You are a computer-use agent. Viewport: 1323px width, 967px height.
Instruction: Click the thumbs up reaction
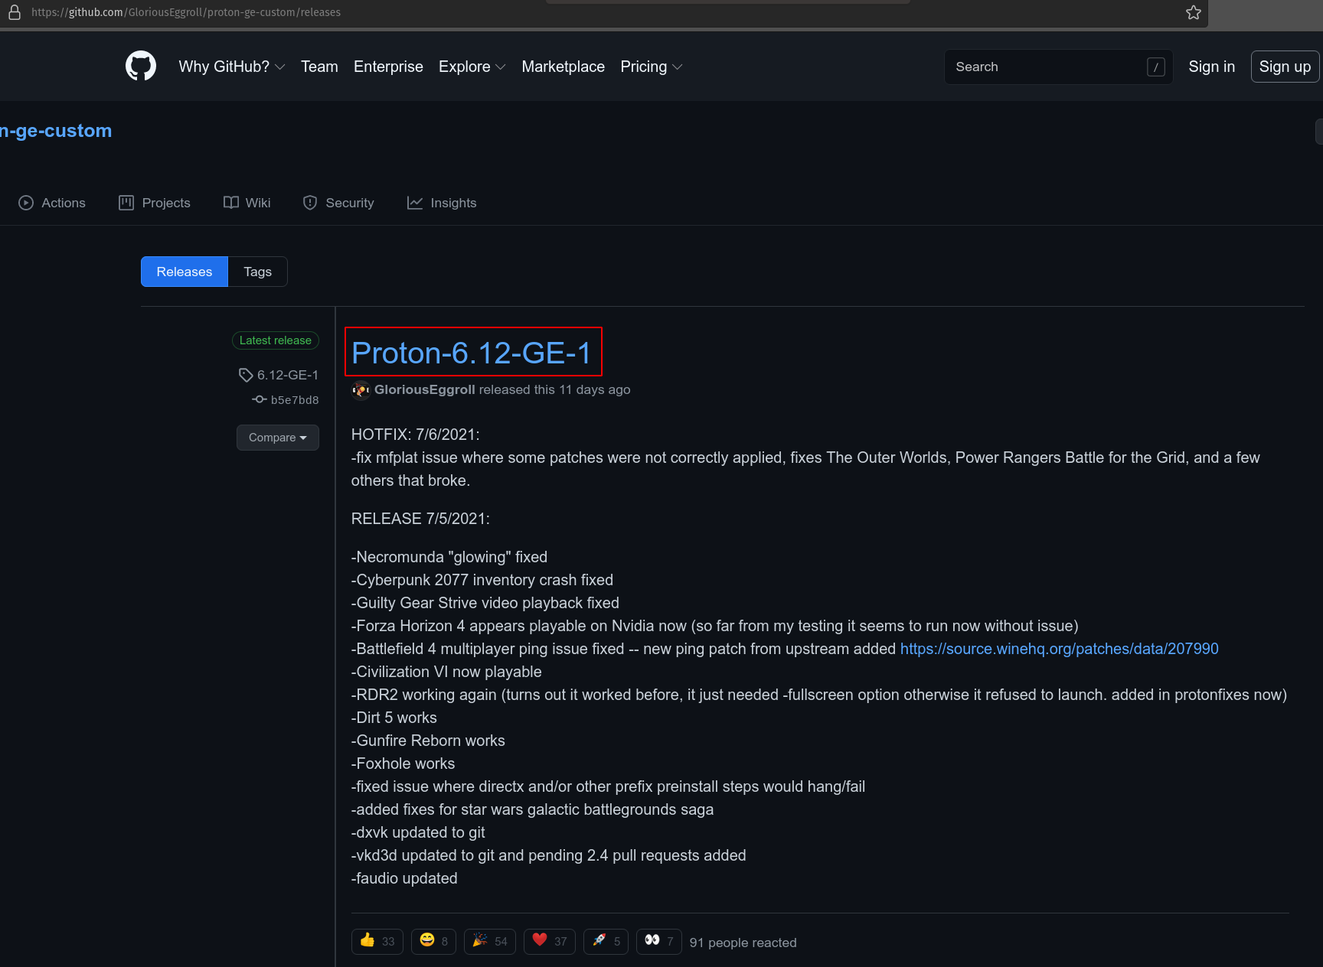(377, 942)
